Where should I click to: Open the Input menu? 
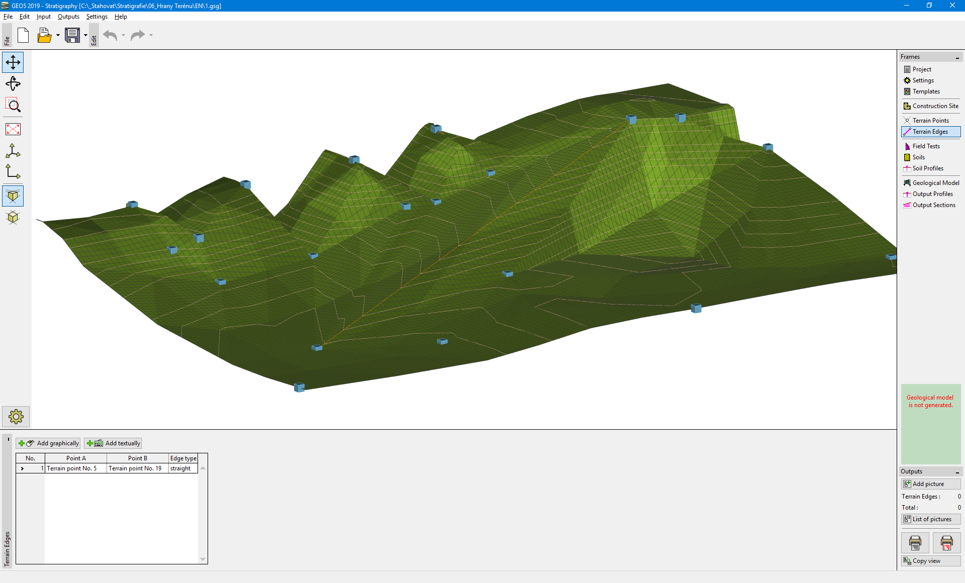pyautogui.click(x=44, y=17)
